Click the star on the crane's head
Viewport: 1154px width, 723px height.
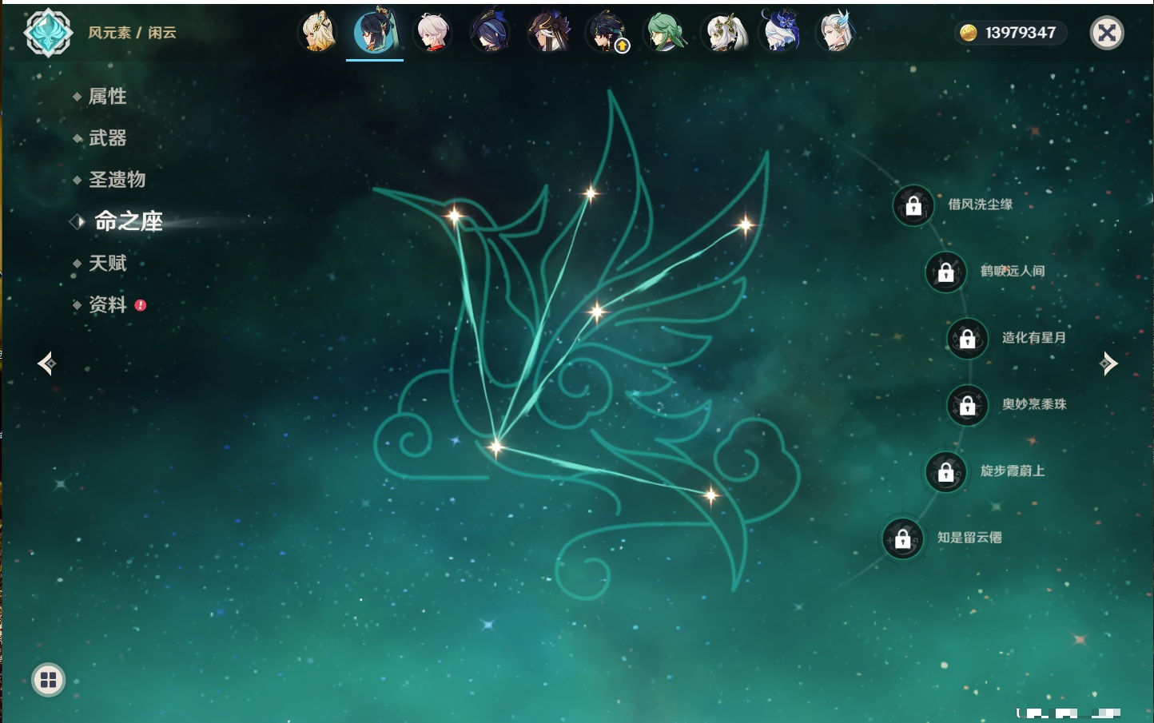point(454,215)
